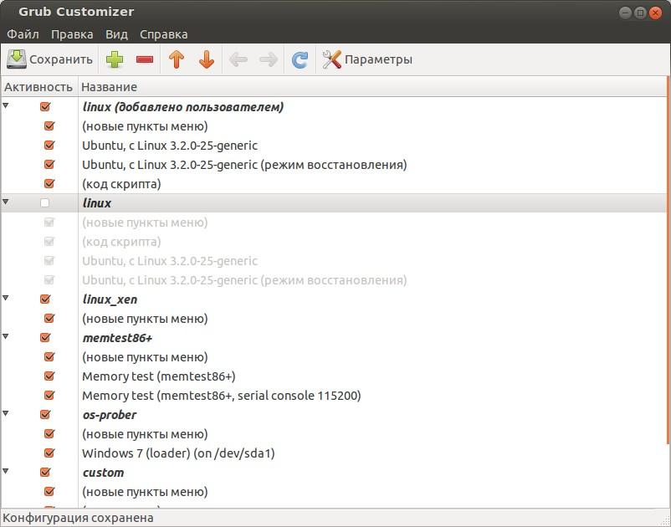Close the Grub Customizer window
Viewport: 671px width, 527px height.
tap(655, 13)
